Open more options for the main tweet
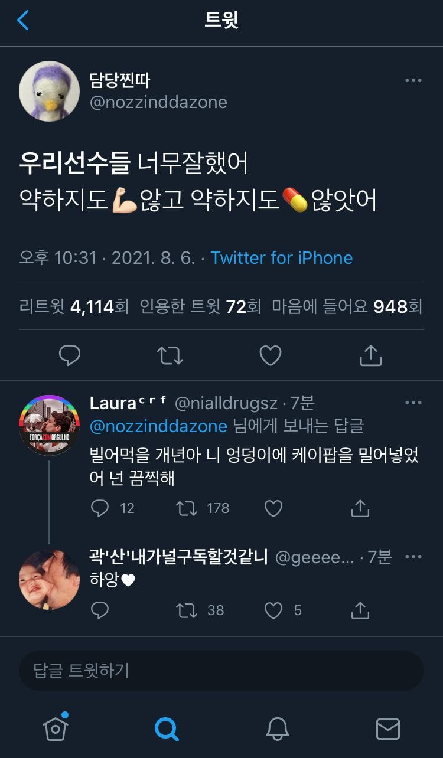Viewport: 443px width, 758px height. [413, 81]
